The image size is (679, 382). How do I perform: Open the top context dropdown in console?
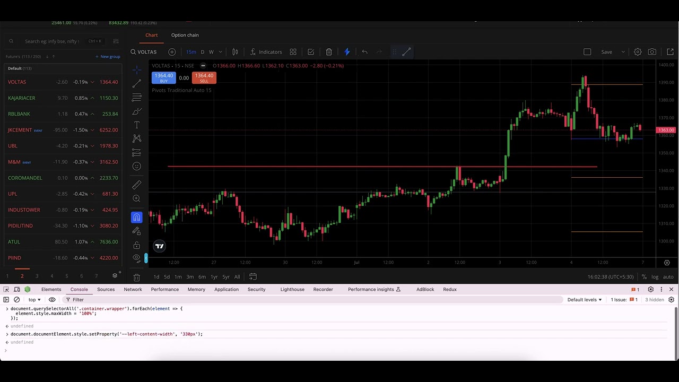point(34,300)
